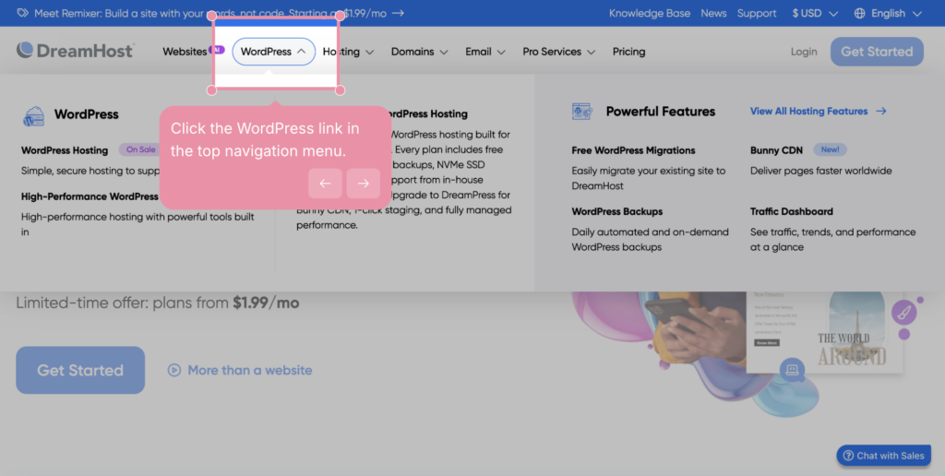The image size is (945, 476).
Task: Click the Meet Remixer promo banner text
Action: click(x=210, y=13)
